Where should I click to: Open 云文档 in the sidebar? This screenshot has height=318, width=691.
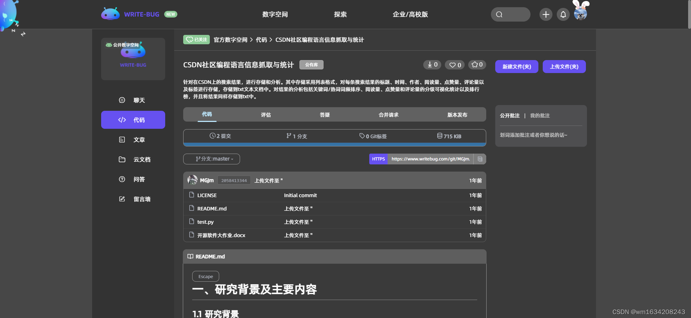point(133,159)
